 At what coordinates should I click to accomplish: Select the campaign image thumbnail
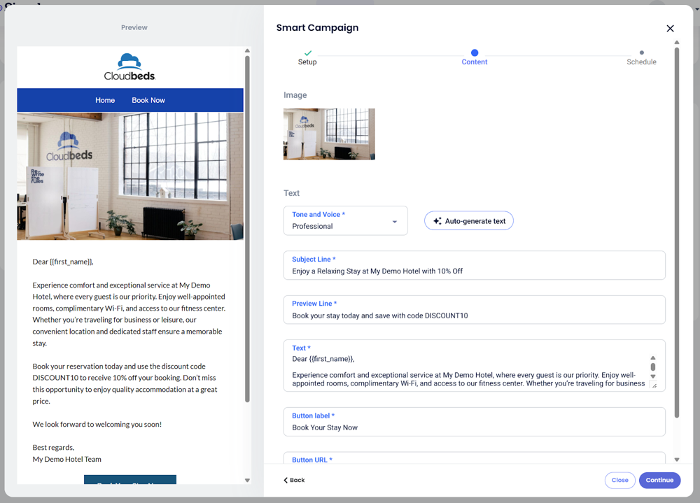[329, 134]
